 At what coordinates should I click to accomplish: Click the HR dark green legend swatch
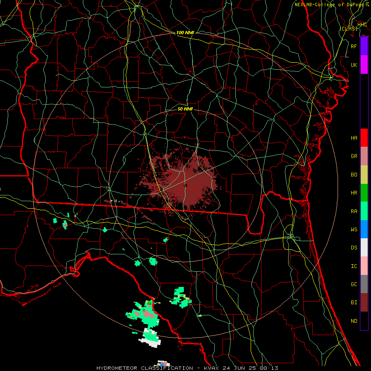pyautogui.click(x=364, y=193)
